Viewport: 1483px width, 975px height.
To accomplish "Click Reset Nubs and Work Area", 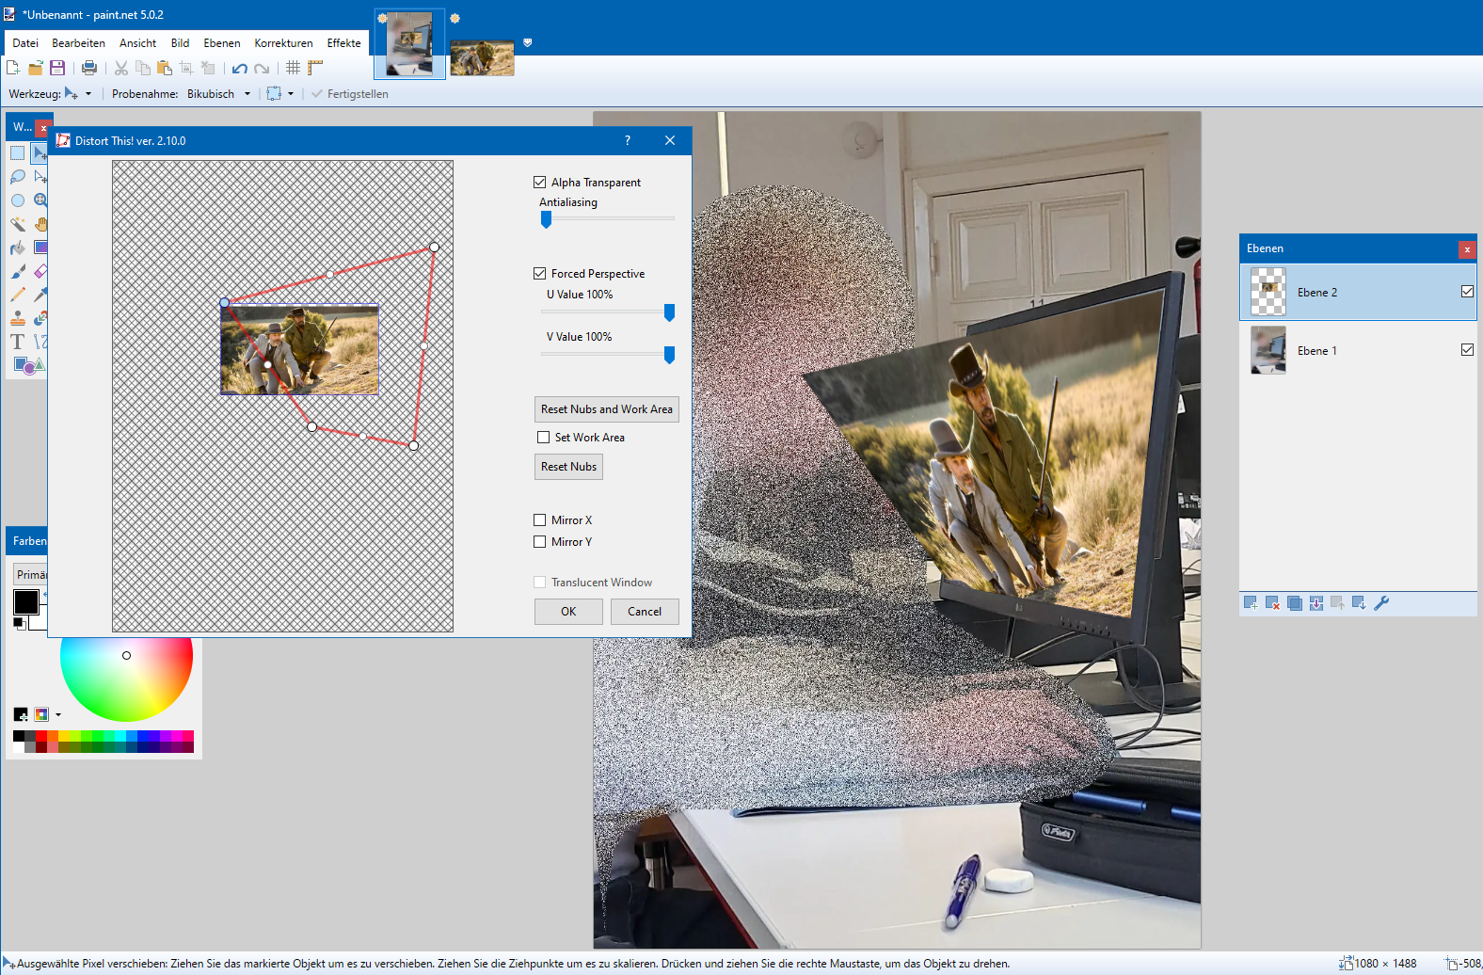I will [606, 409].
